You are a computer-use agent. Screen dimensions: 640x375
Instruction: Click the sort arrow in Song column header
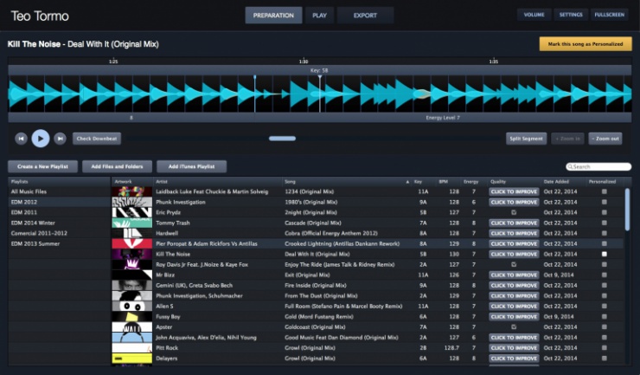406,182
